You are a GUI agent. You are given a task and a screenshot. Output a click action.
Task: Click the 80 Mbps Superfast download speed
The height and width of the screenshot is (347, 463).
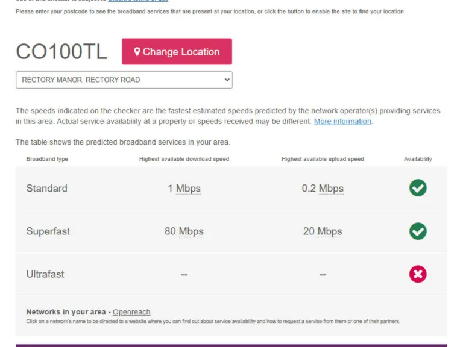pyautogui.click(x=184, y=231)
